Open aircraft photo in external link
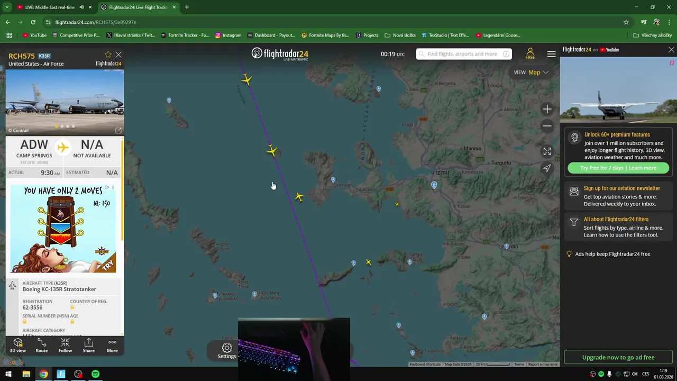The width and height of the screenshot is (677, 381). [x=118, y=130]
